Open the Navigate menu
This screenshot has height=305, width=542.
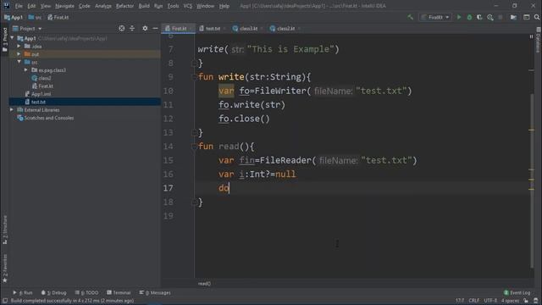click(64, 6)
